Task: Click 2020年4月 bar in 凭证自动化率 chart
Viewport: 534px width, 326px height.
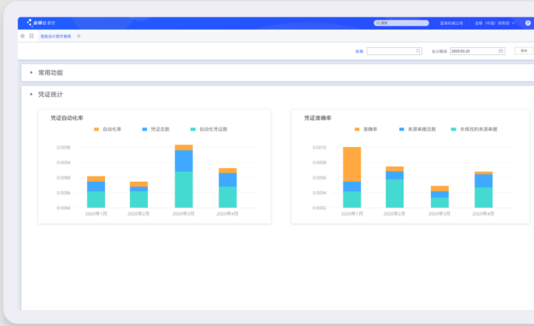Action: point(227,188)
